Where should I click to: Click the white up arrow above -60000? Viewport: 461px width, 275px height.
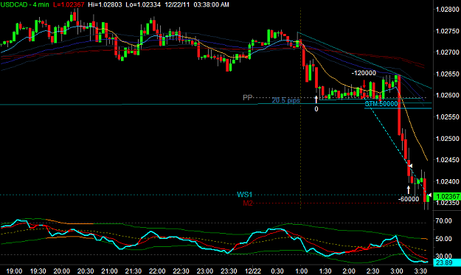(x=409, y=189)
